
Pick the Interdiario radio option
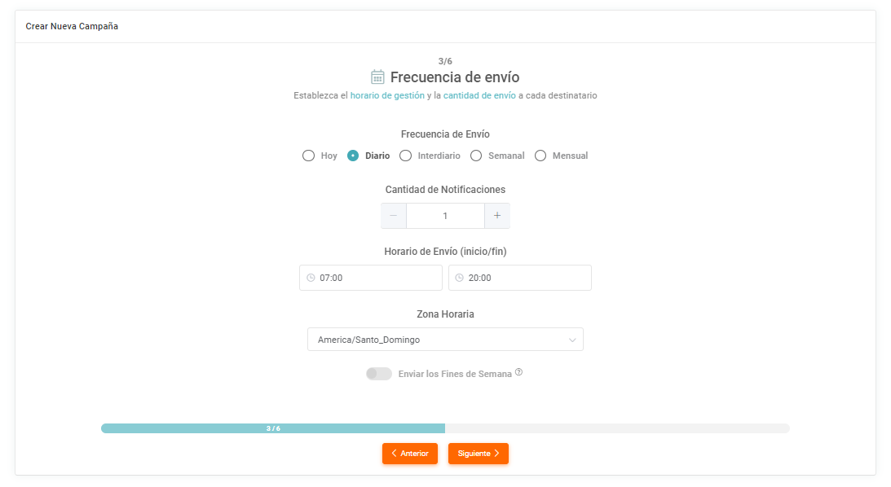pos(405,156)
